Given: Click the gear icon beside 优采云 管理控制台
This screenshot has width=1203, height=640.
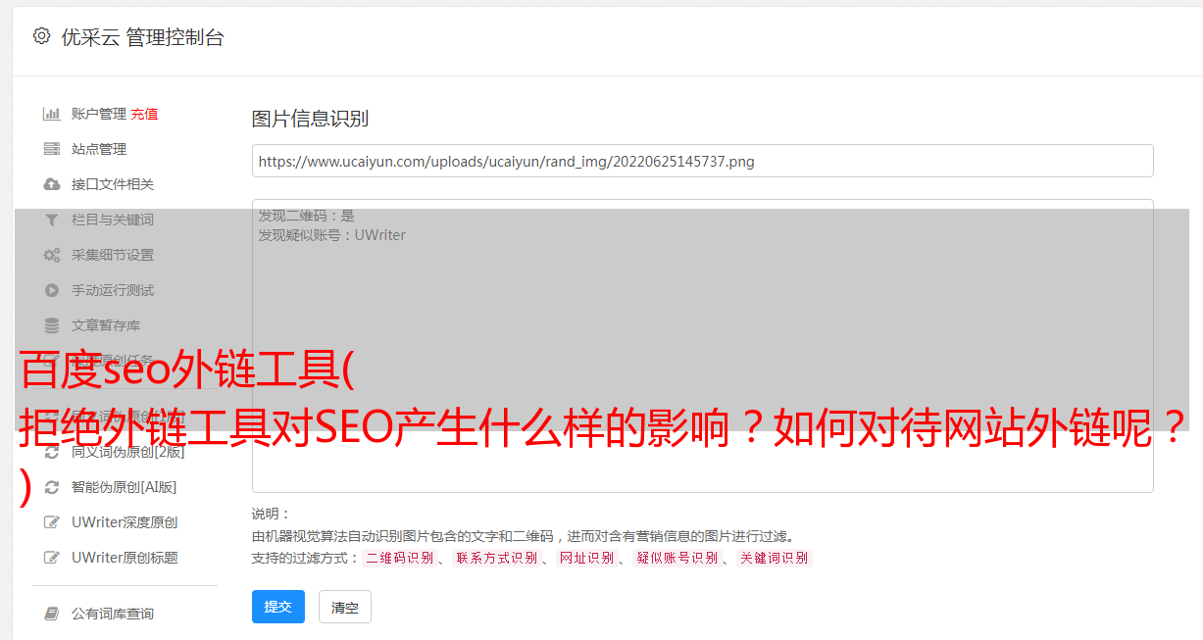Looking at the screenshot, I should point(41,36).
